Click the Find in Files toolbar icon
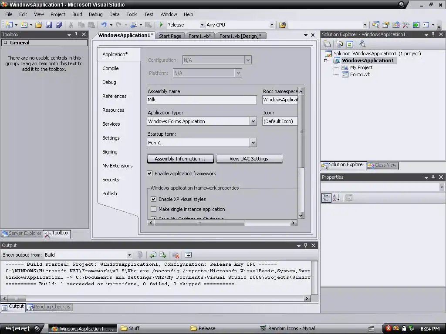Viewport: 446px width, 334px height. (282, 25)
